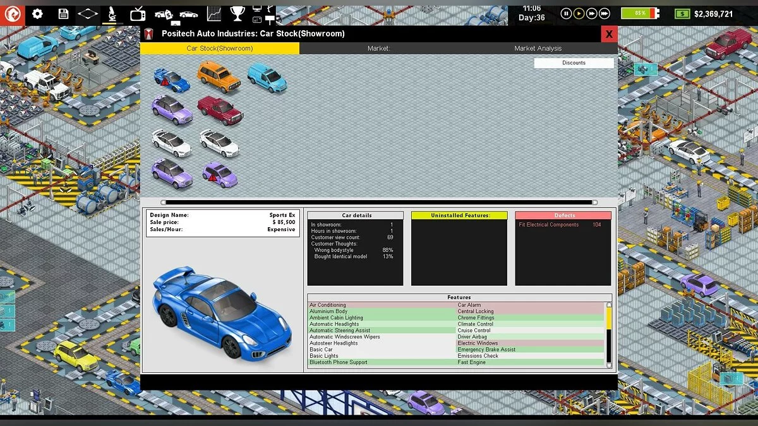The image size is (758, 426).
Task: Select the Chrome Fittings feature
Action: [x=530, y=317]
